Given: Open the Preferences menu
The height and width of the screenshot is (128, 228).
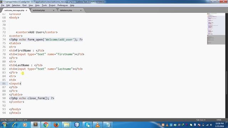Looking at the screenshot, I should click(x=63, y=5).
